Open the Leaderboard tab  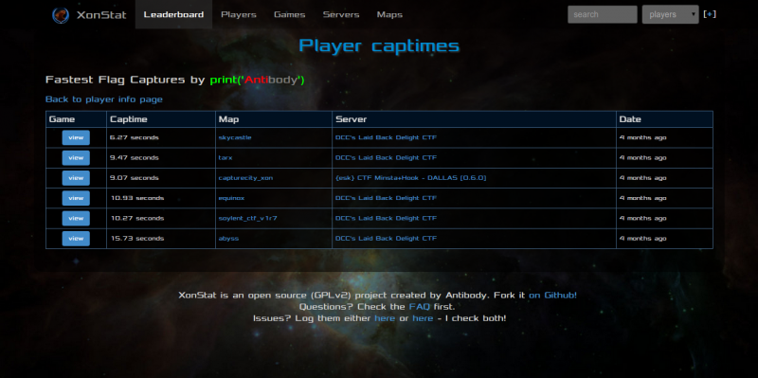(x=173, y=14)
